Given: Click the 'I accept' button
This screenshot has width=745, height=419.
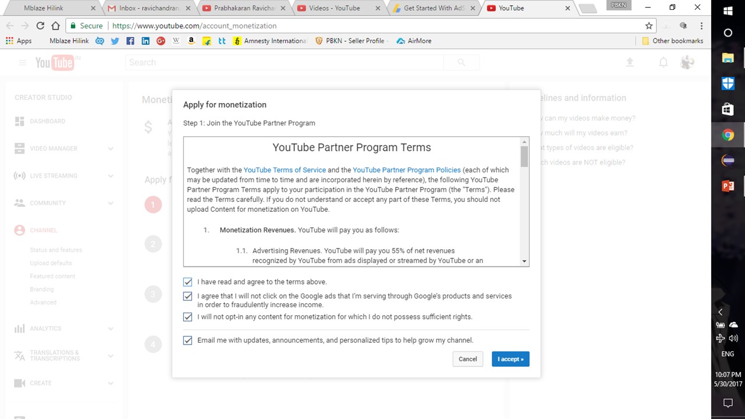Looking at the screenshot, I should (x=510, y=359).
